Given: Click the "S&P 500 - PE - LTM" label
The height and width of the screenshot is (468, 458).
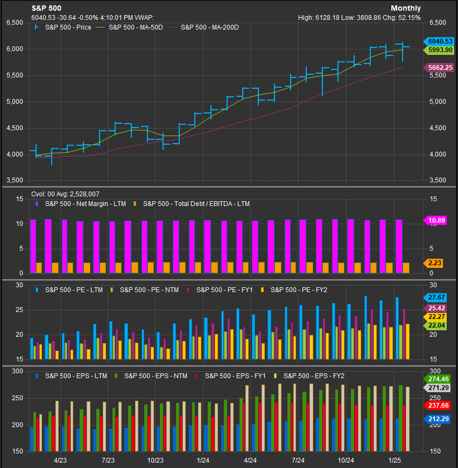Looking at the screenshot, I should pos(74,290).
